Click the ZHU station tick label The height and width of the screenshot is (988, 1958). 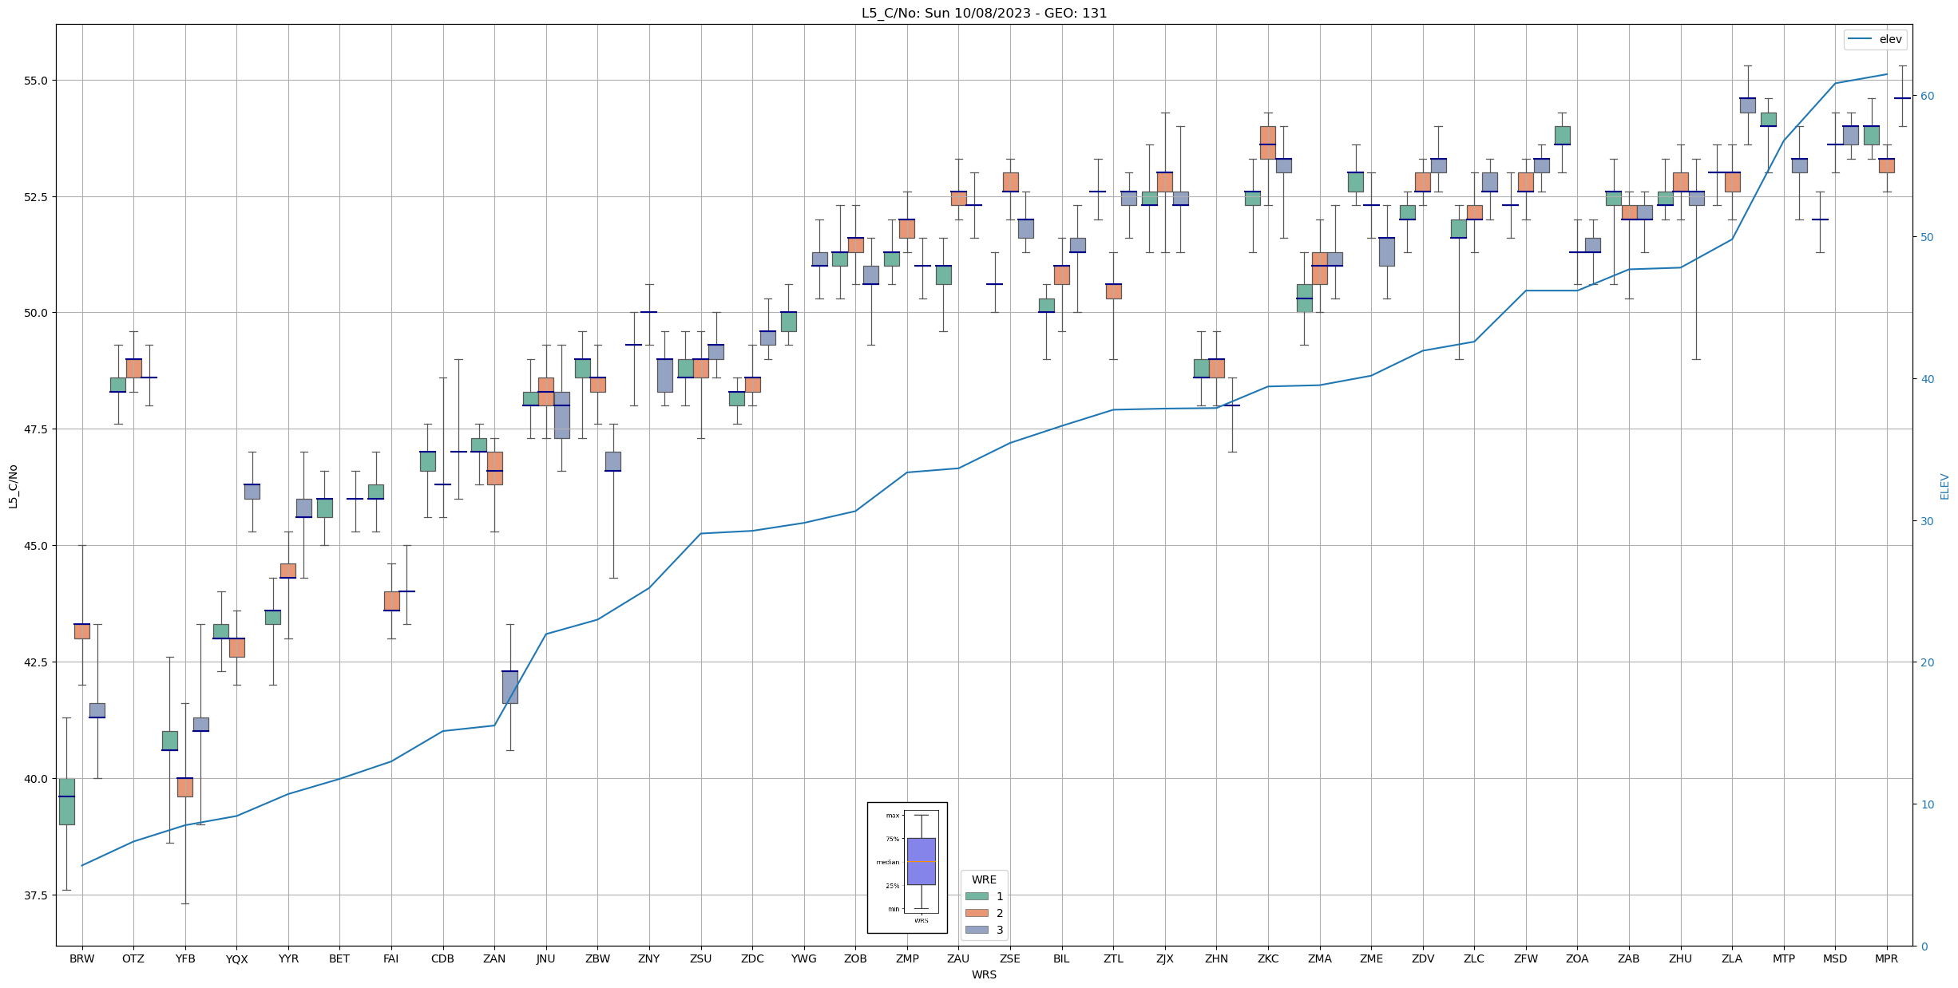tap(1680, 958)
